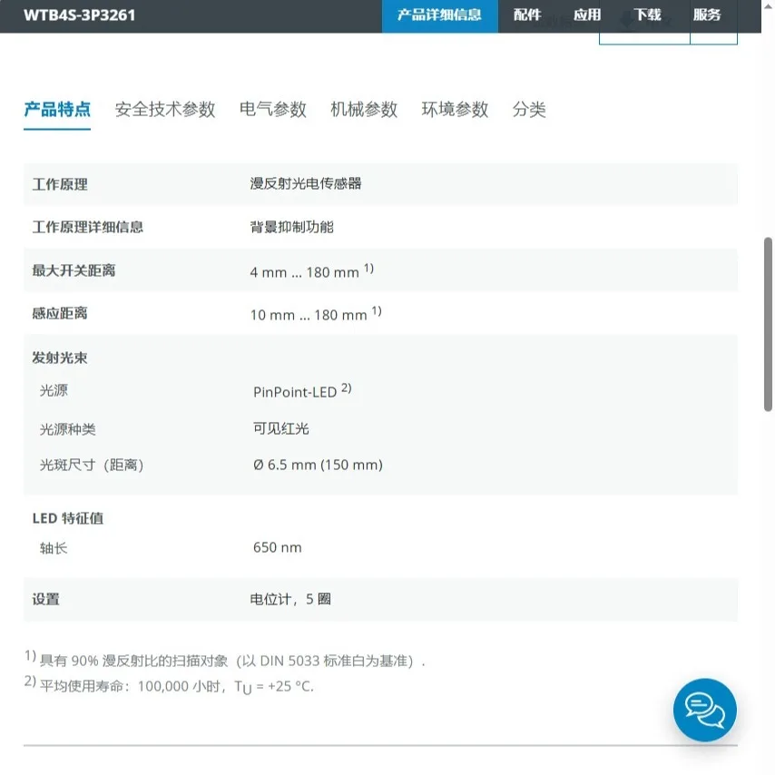Click the value 背景抑制功能
The height and width of the screenshot is (775, 775).
pyautogui.click(x=291, y=228)
